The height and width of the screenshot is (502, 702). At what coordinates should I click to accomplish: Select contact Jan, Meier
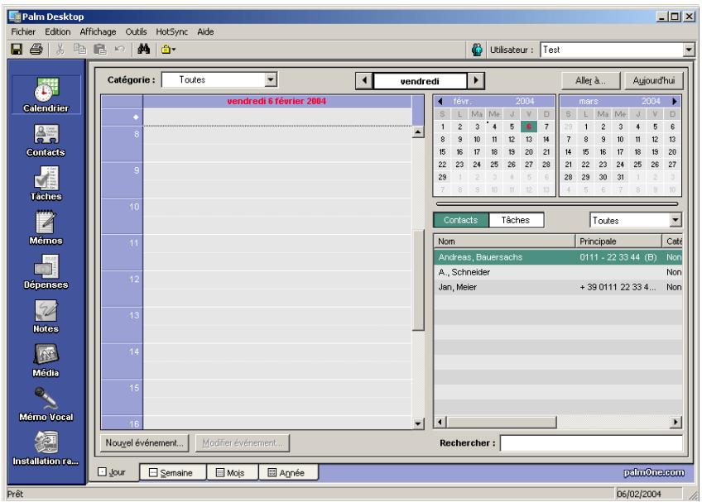click(x=558, y=287)
